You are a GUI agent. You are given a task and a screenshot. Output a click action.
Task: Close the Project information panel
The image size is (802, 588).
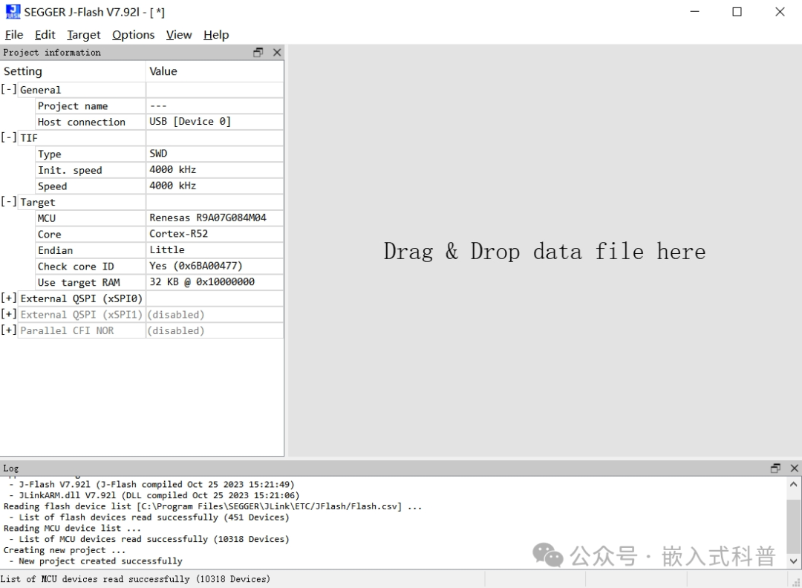point(277,52)
